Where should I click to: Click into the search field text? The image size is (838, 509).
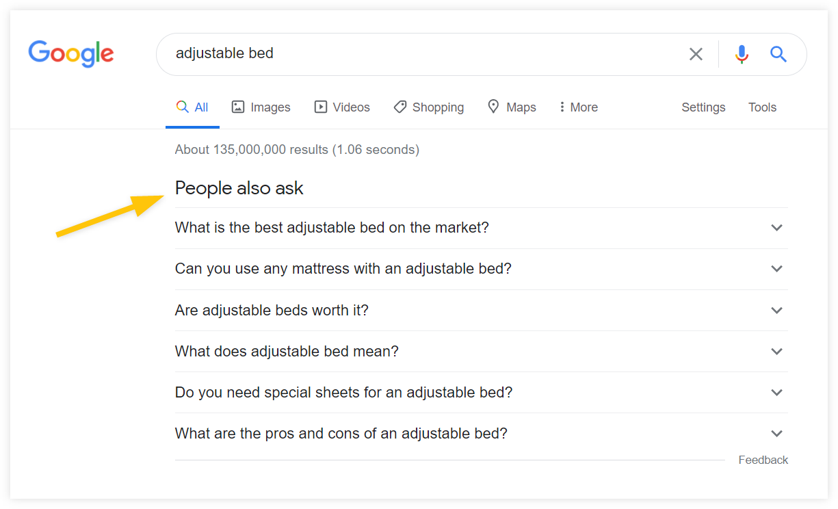click(224, 53)
